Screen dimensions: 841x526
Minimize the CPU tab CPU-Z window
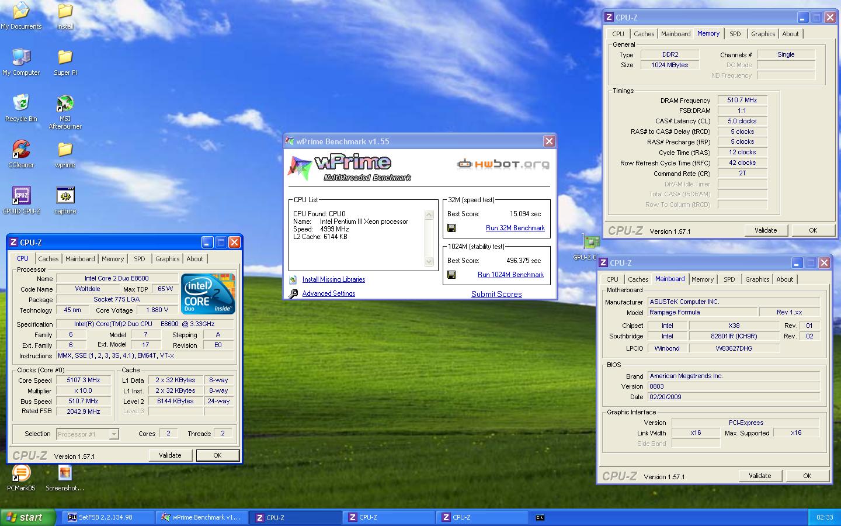207,242
